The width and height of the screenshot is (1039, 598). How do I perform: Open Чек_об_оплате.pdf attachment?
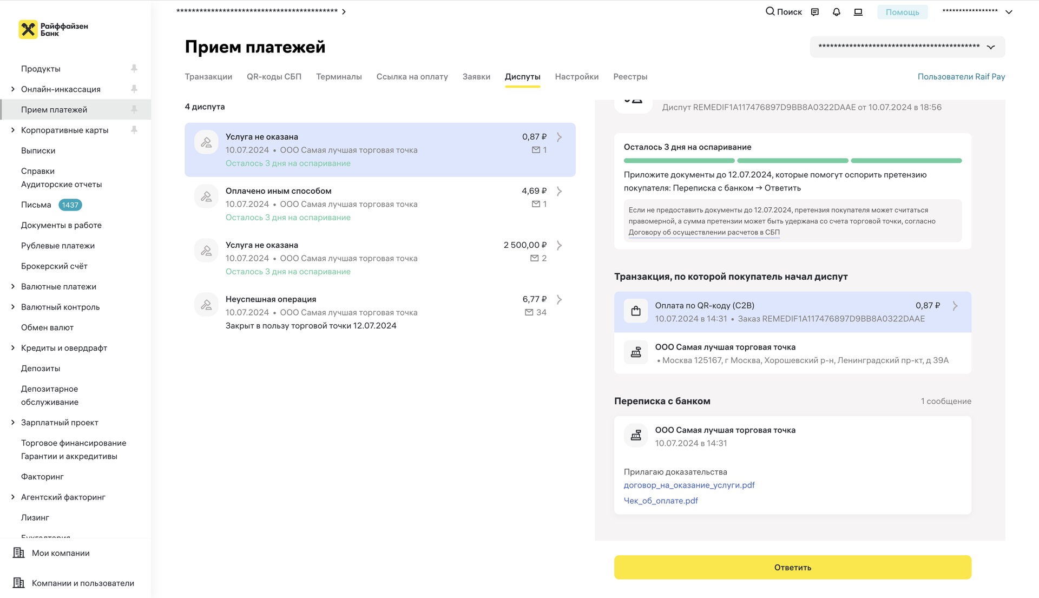coord(661,501)
